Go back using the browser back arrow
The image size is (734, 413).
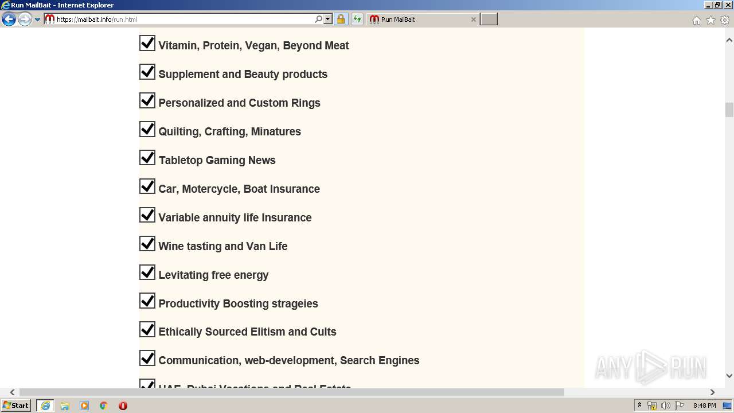pyautogui.click(x=9, y=20)
